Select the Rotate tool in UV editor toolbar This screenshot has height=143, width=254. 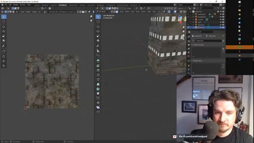(4, 31)
